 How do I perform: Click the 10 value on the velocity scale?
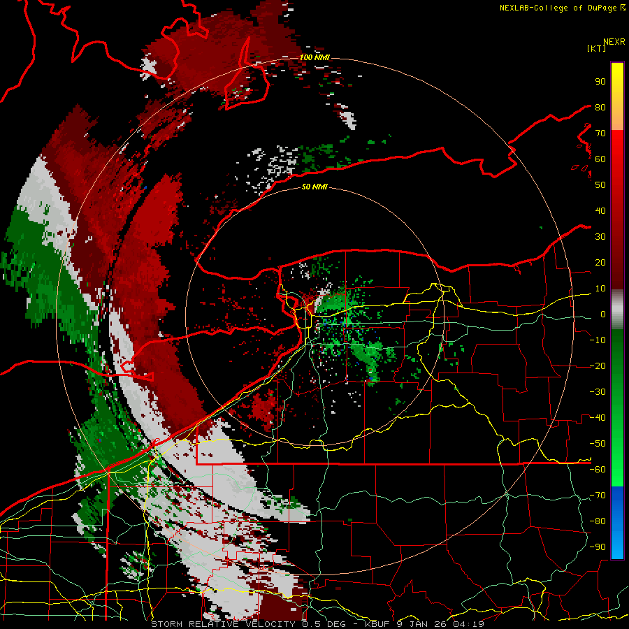tap(600, 289)
